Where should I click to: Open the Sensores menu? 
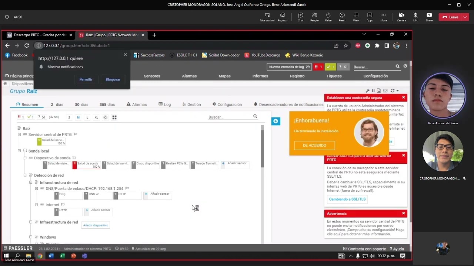[x=152, y=76]
